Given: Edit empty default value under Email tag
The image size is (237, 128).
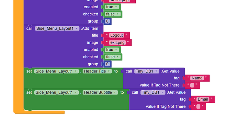Looking at the screenshot, I should [x=198, y=107].
